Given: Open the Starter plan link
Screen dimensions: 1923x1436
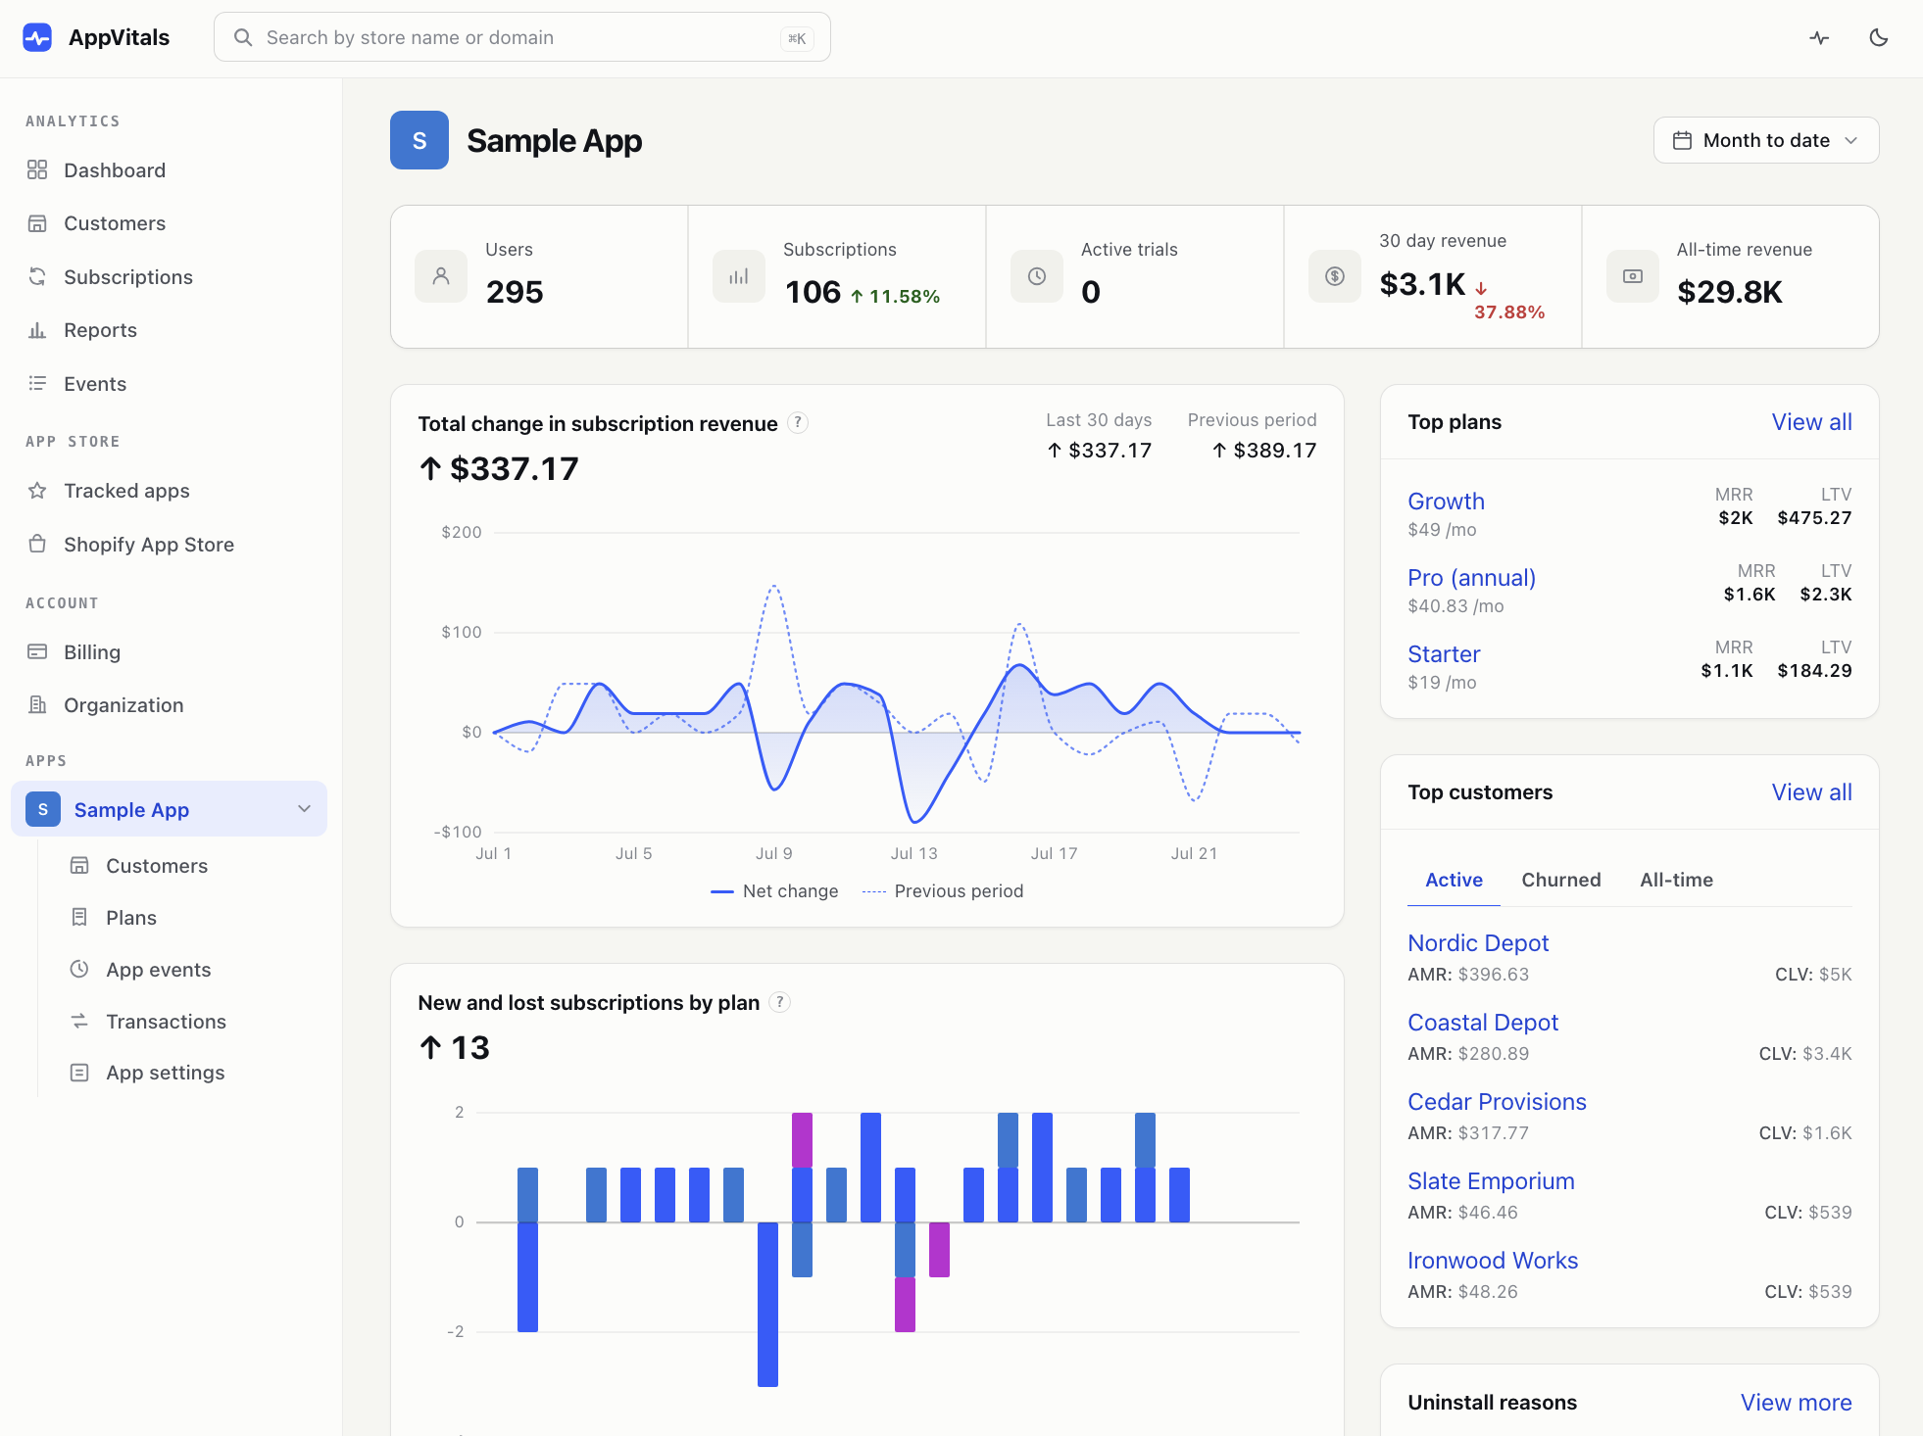Looking at the screenshot, I should 1444,654.
